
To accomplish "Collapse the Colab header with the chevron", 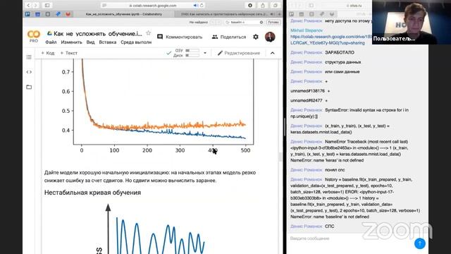I will click(x=273, y=53).
